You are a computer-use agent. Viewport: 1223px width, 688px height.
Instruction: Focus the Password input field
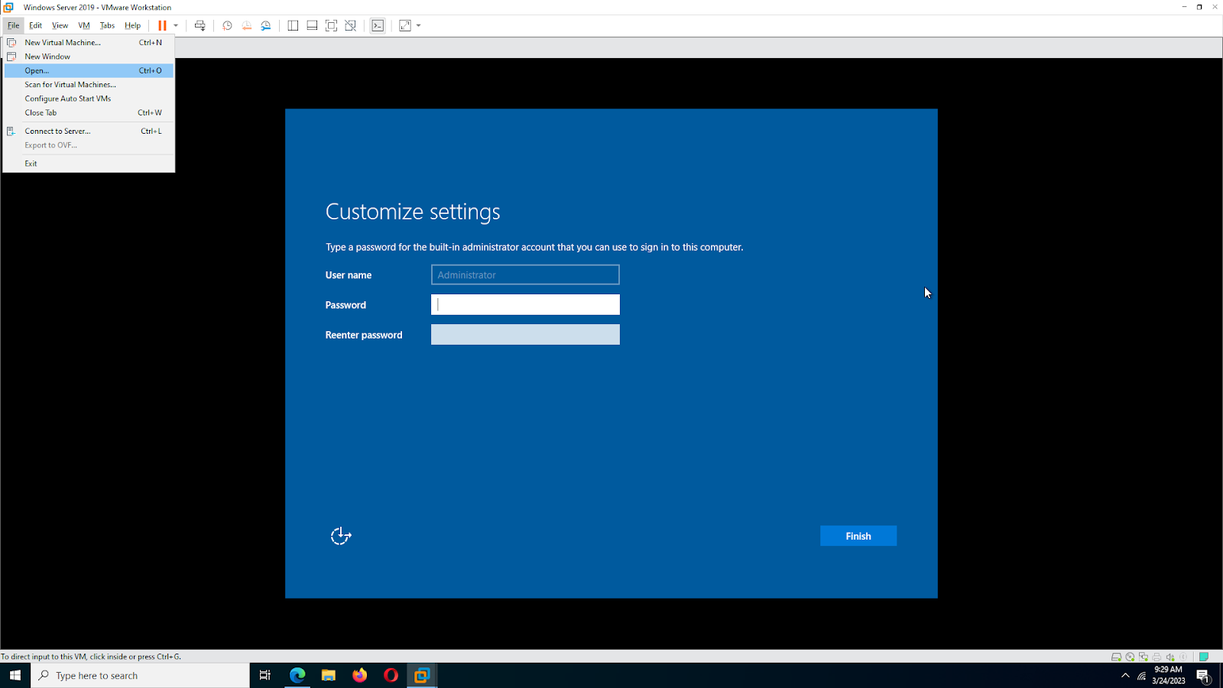pos(525,304)
